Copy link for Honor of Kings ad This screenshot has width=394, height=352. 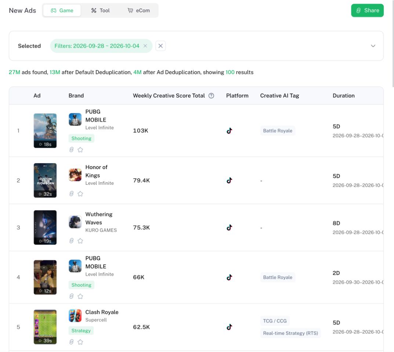click(x=71, y=194)
